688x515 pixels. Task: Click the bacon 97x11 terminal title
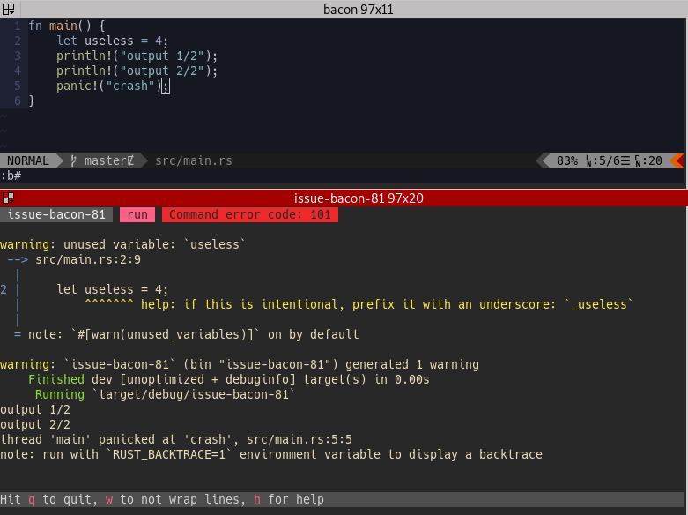point(358,10)
